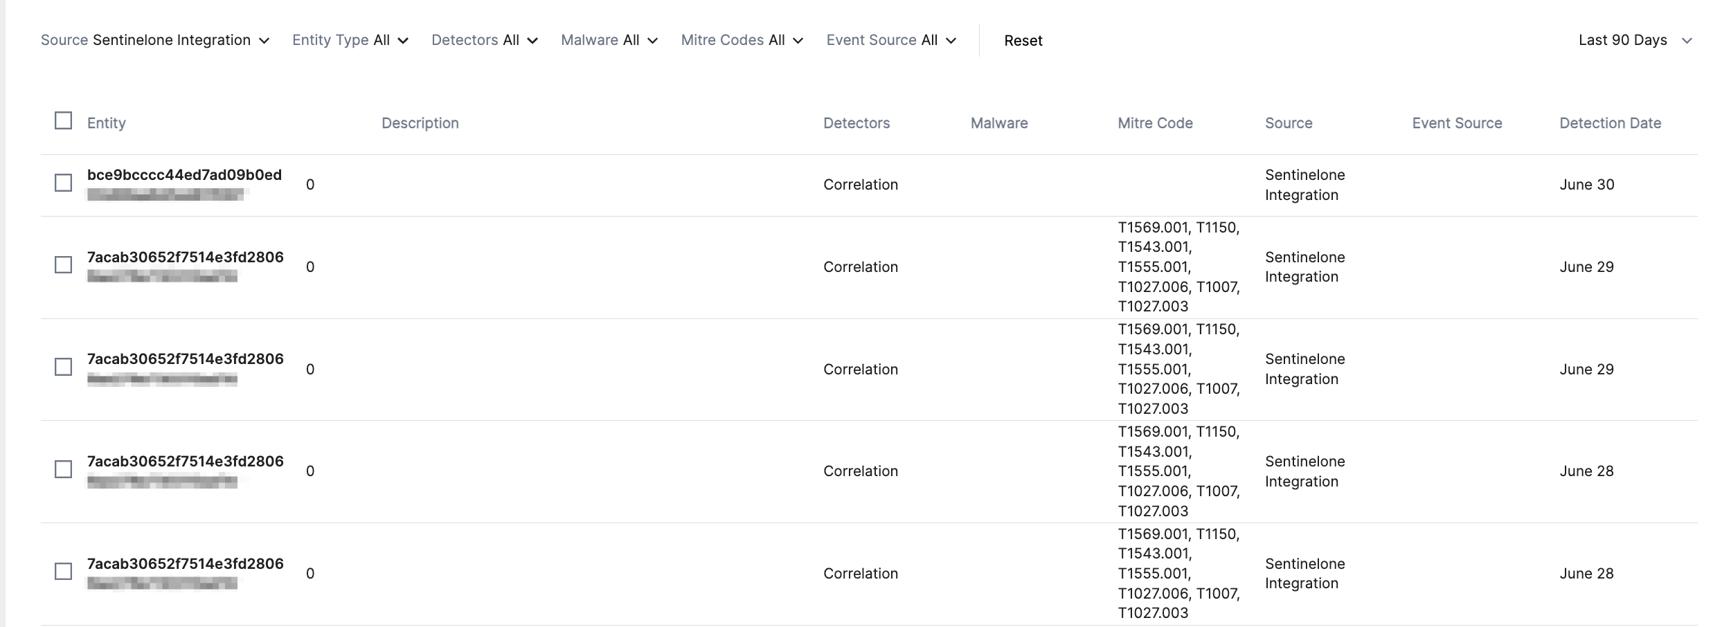Tick the last June 28 row checkbox
Viewport: 1731px width, 627px height.
click(x=63, y=572)
